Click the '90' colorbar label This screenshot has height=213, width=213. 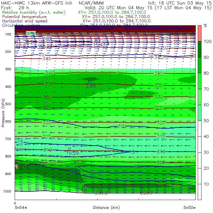206,57
